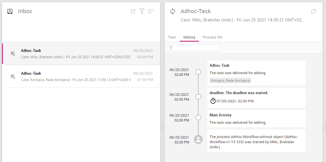Click task icon of the Kornjaca, Rade entry
This screenshot has width=326, height=162.
coord(13,76)
